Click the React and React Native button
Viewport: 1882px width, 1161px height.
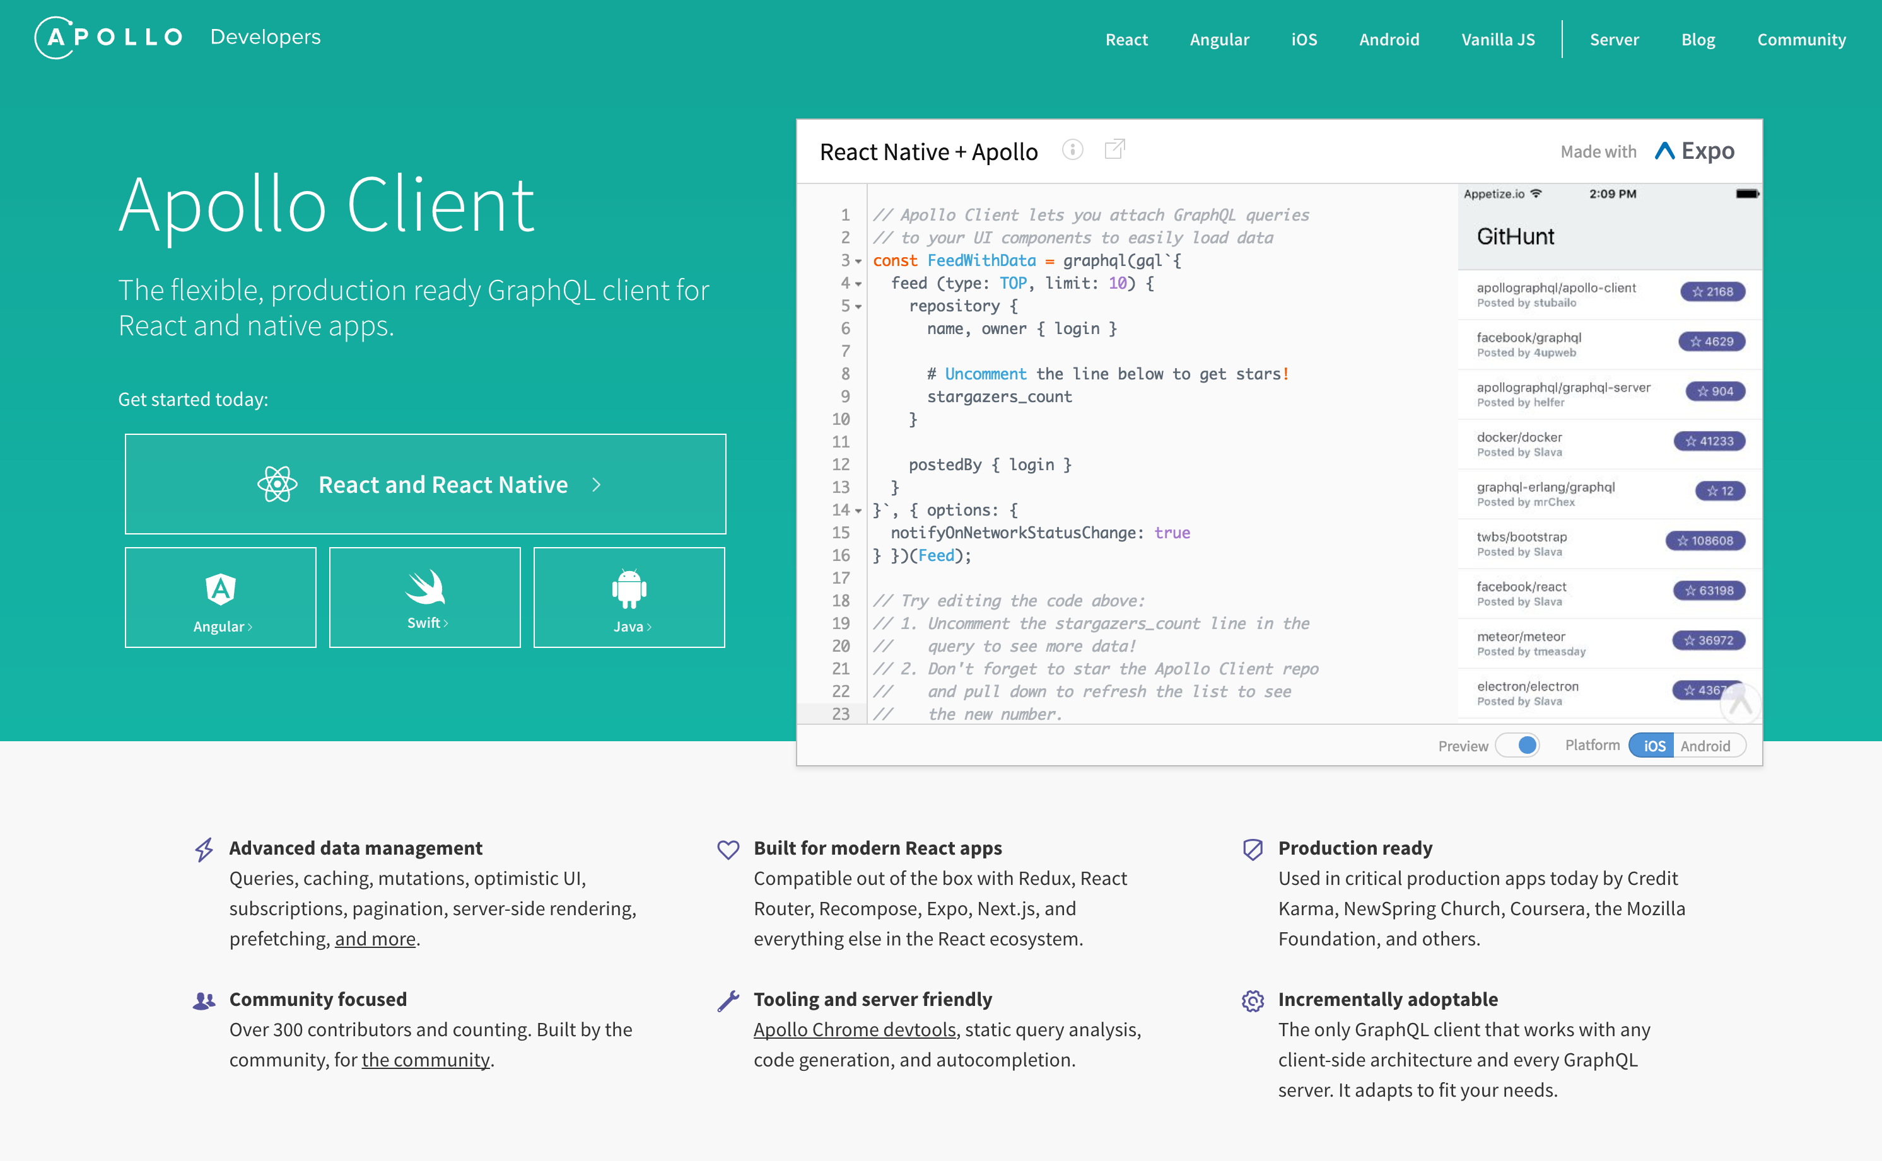[426, 485]
